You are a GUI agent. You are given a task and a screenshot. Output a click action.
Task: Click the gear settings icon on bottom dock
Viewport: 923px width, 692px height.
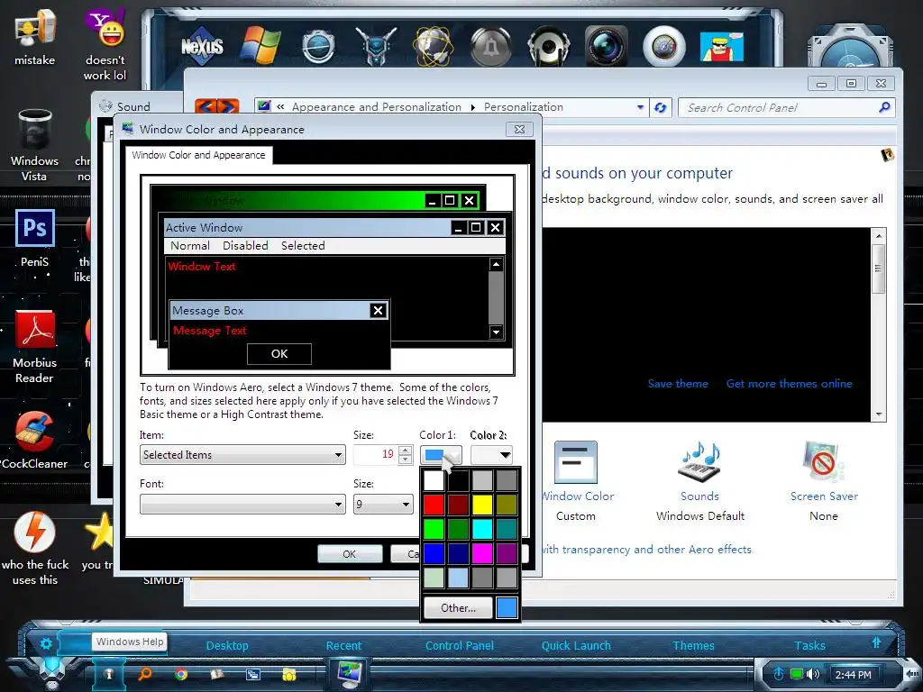(x=46, y=643)
